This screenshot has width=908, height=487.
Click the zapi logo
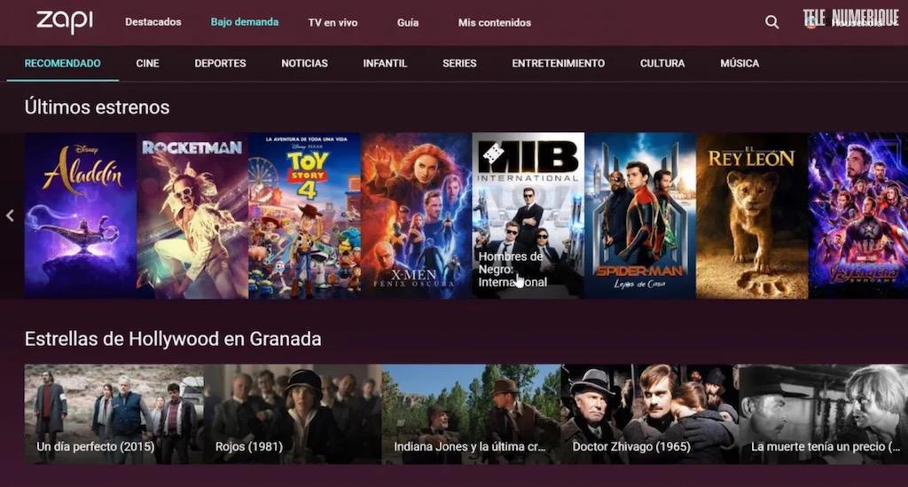64,22
